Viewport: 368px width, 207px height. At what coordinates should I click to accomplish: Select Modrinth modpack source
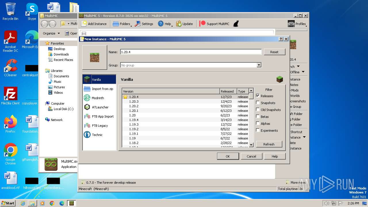point(99,98)
